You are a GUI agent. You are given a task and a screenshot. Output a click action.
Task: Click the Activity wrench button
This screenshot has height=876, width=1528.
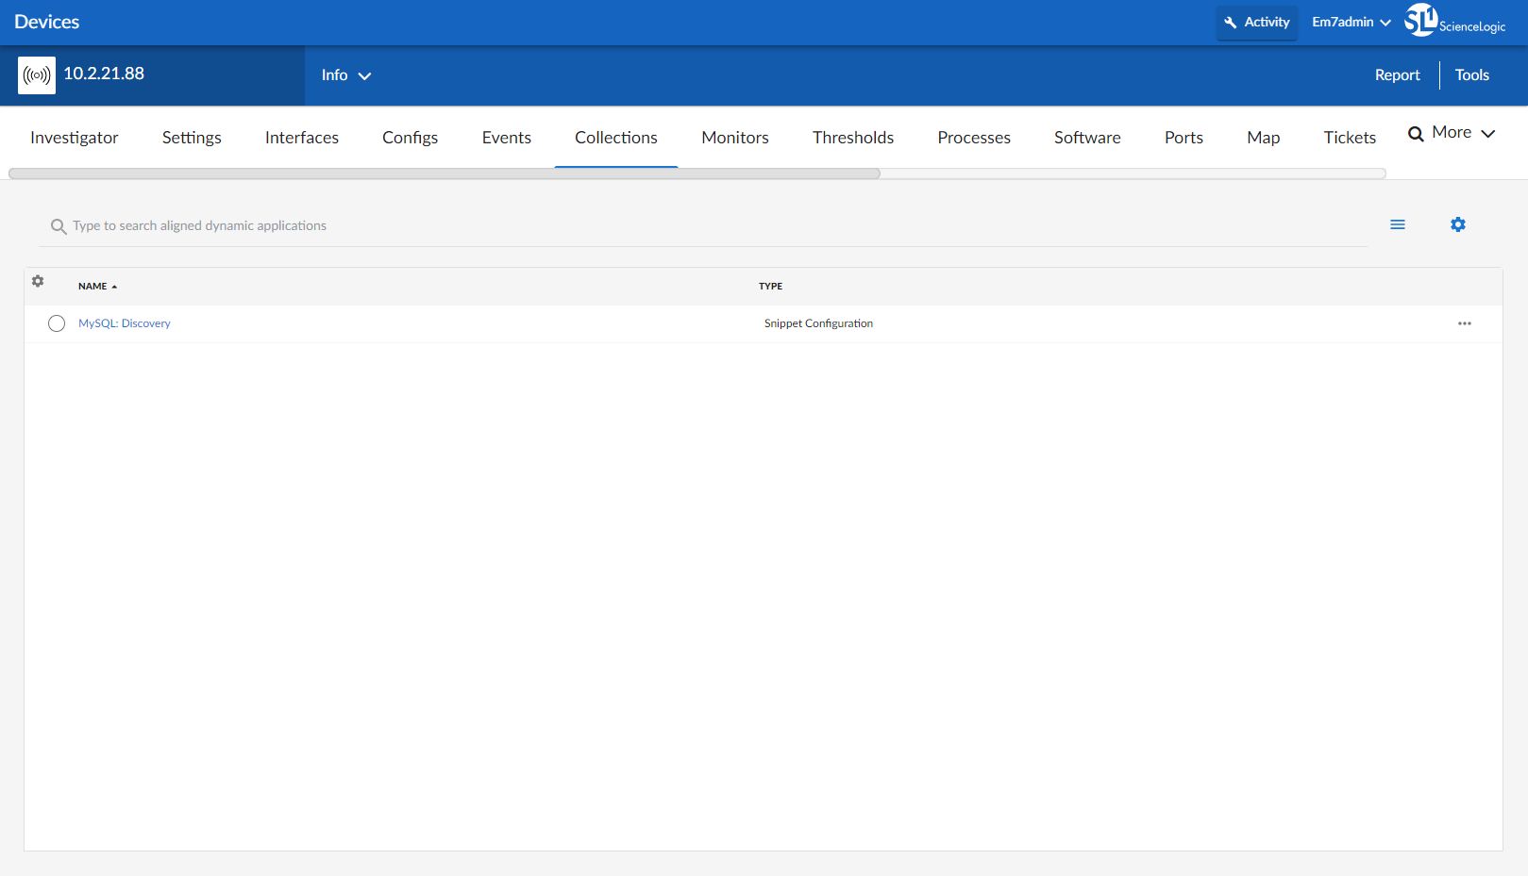pyautogui.click(x=1257, y=22)
